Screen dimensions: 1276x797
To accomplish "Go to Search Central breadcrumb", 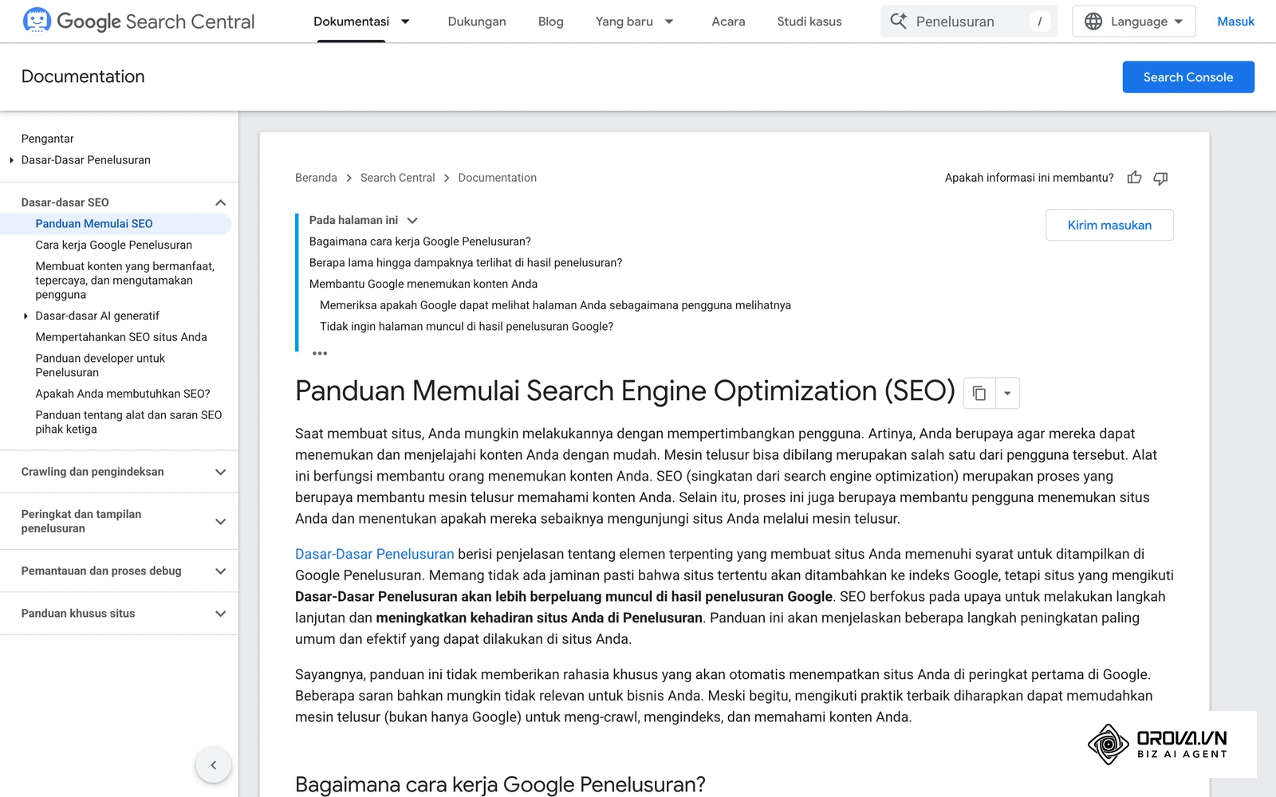I will click(397, 178).
